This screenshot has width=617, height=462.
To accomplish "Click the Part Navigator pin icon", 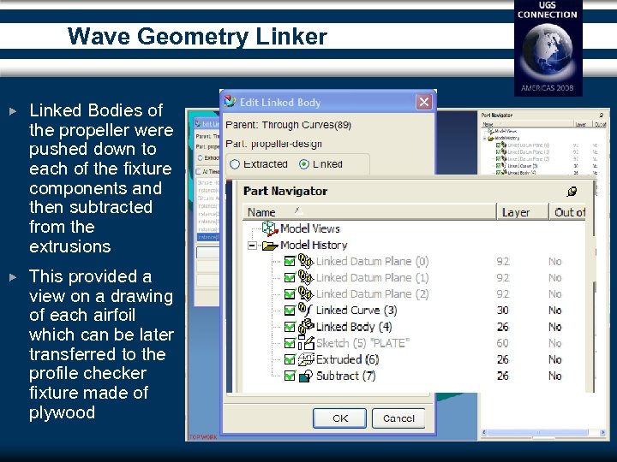I will 572,192.
